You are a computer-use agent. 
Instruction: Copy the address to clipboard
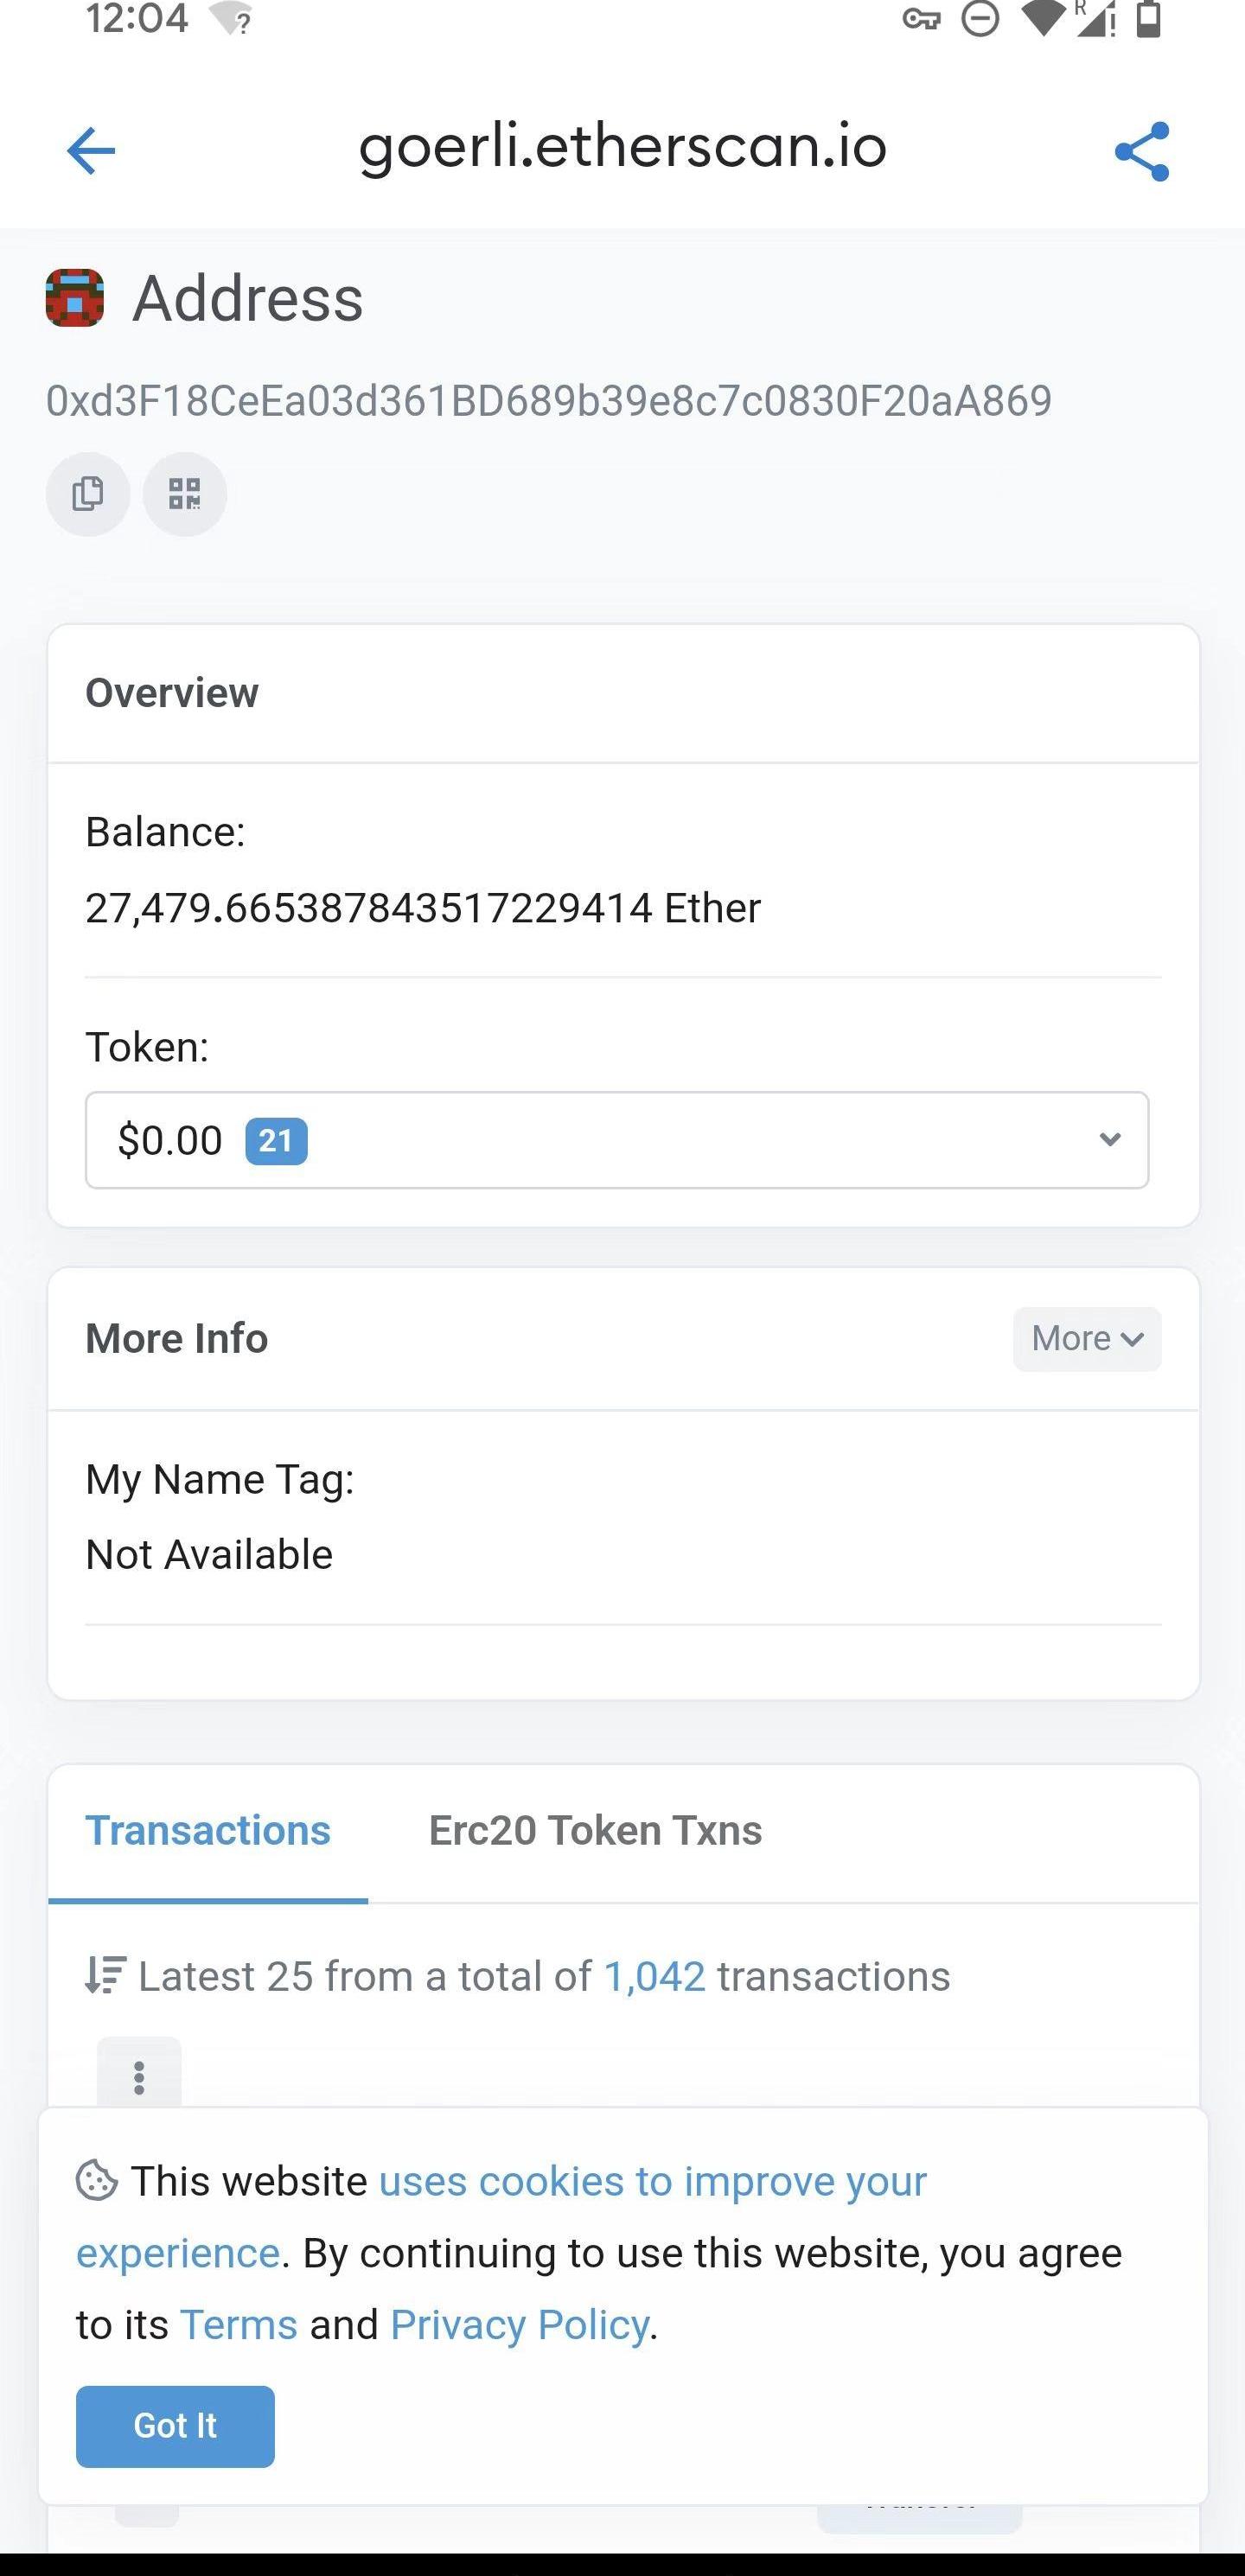tap(88, 494)
